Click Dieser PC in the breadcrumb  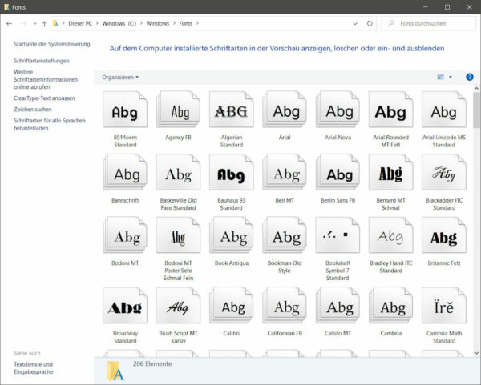[x=80, y=23]
